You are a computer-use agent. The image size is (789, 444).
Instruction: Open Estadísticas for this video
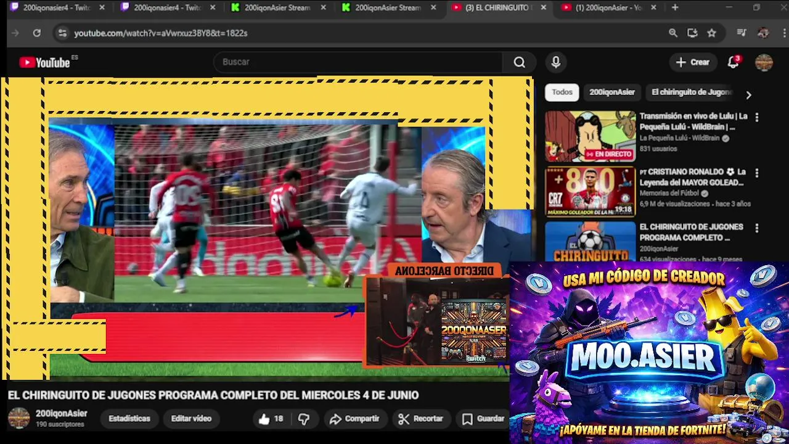pyautogui.click(x=129, y=419)
